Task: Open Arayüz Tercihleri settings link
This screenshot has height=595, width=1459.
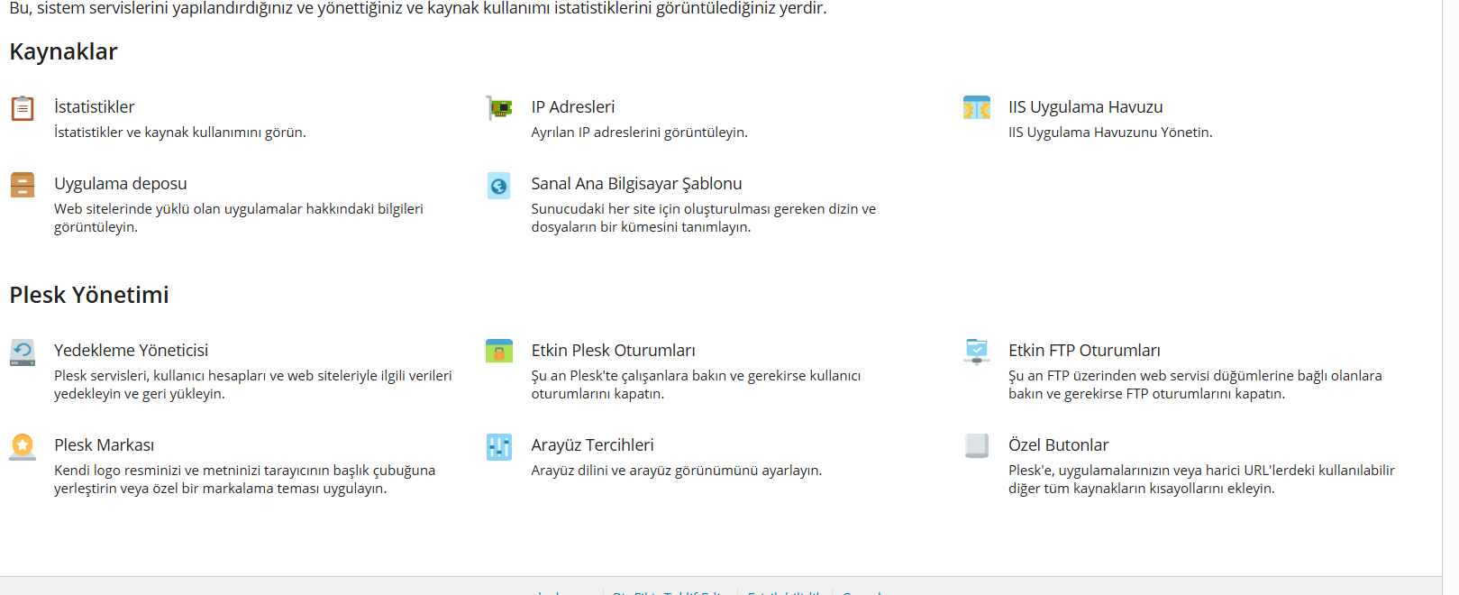Action: [x=592, y=445]
